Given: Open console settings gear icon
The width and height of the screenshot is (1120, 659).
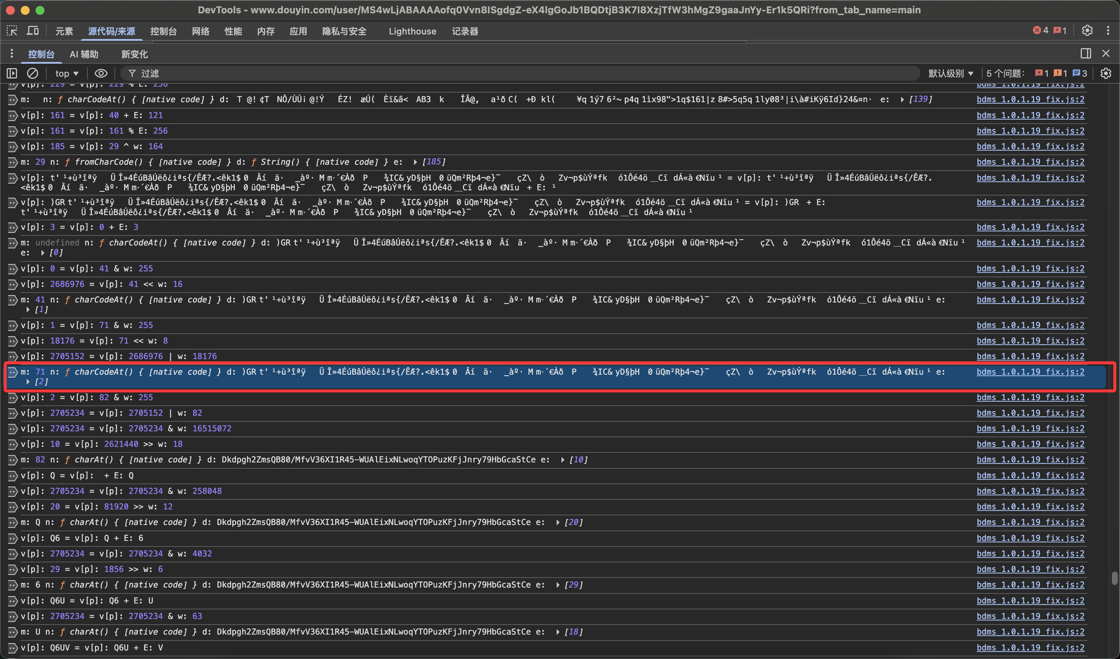Looking at the screenshot, I should [x=1106, y=73].
